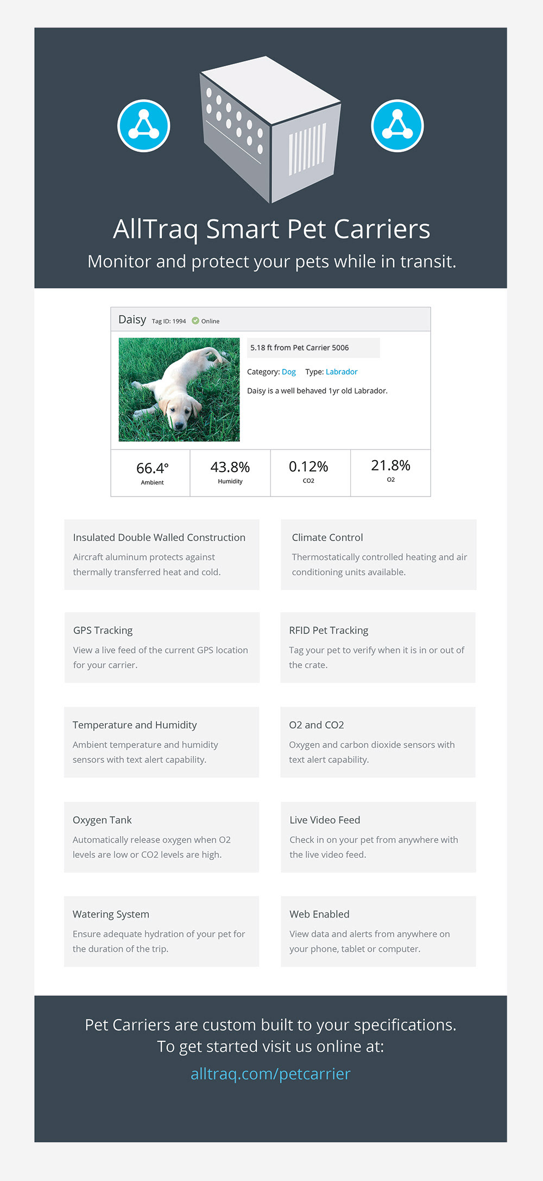
Task: Open the Climate Control feature card
Action: tap(378, 555)
